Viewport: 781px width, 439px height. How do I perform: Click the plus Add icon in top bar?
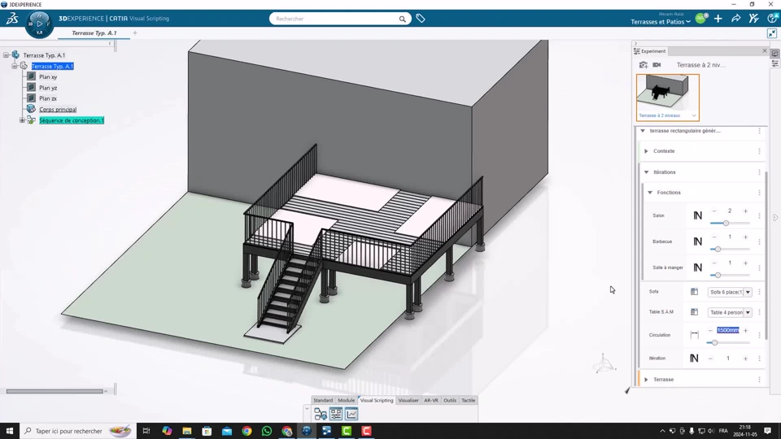(718, 19)
